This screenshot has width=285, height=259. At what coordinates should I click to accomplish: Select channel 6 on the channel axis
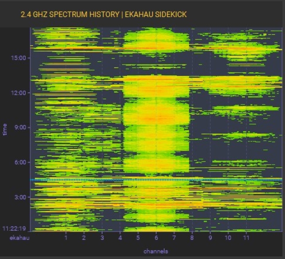pyautogui.click(x=156, y=238)
